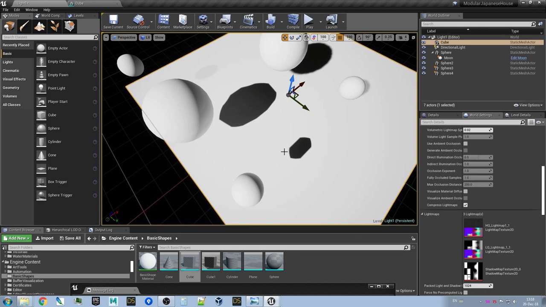Open Unreal Engine taskbar icon
546x307 pixels.
(271, 301)
